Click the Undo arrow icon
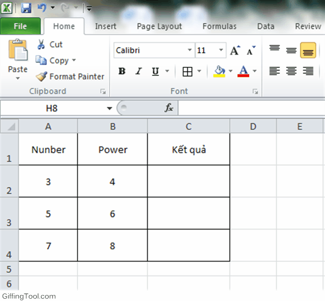325x301 pixels. [41, 8]
